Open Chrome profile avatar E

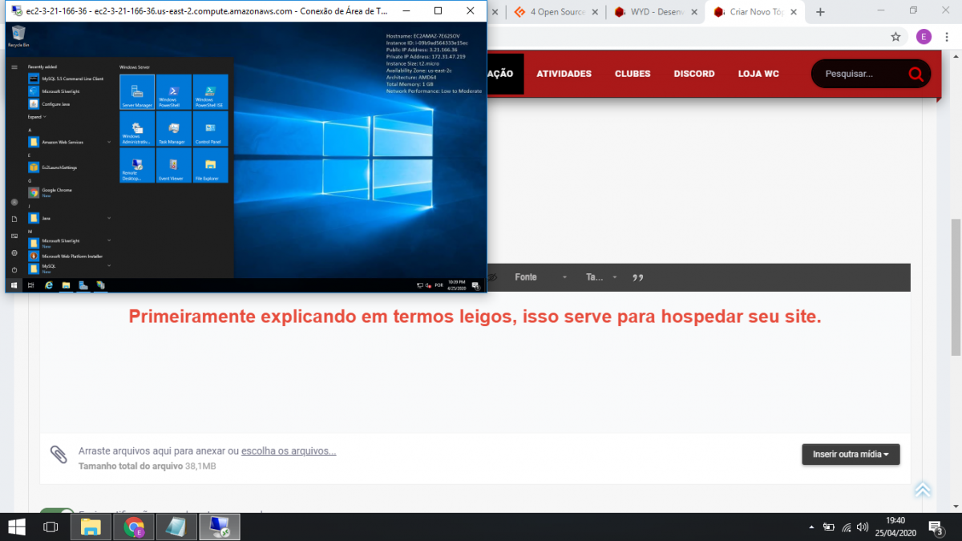(x=924, y=36)
